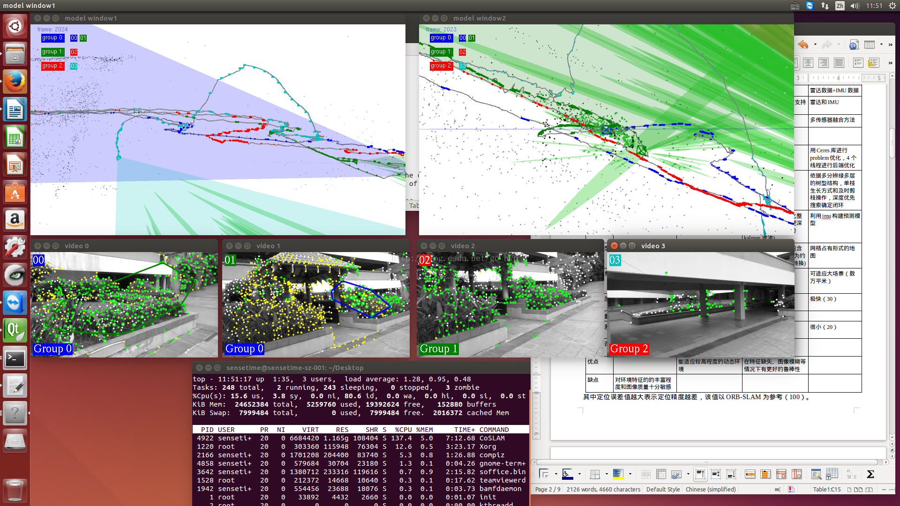This screenshot has width=900, height=506.
Task: Select single-page view layout
Action: click(x=849, y=489)
